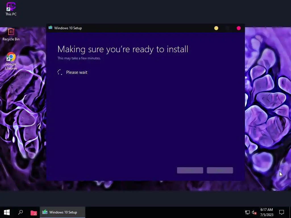Open the network status tray icon
The image size is (291, 218).
coord(248,212)
